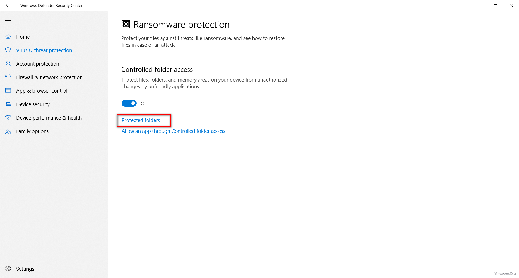Click the Device performance heart icon
The height and width of the screenshot is (278, 519).
(8, 117)
